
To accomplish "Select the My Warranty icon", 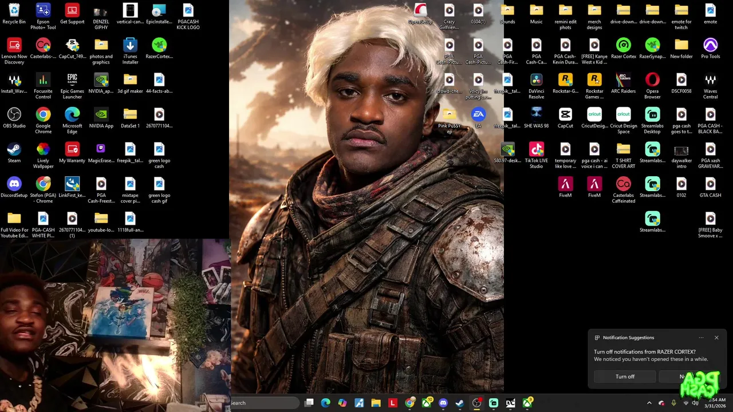I will pos(72,153).
